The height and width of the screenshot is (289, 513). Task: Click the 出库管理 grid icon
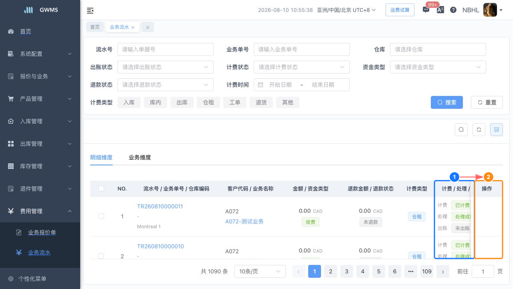click(11, 144)
